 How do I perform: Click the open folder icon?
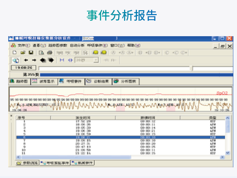[23, 52]
